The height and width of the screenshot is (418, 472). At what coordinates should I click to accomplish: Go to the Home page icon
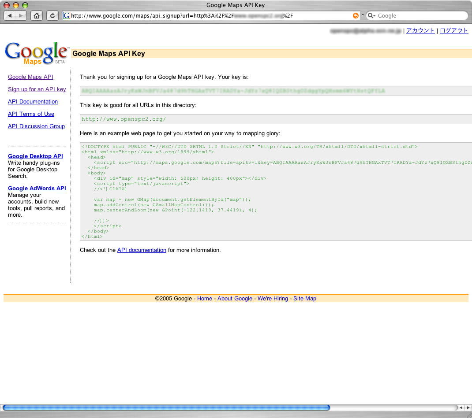click(x=37, y=16)
